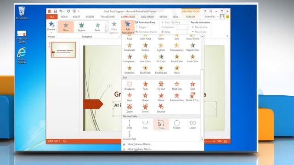
Task: Apply the Line Color animation
Action: [x=145, y=58]
